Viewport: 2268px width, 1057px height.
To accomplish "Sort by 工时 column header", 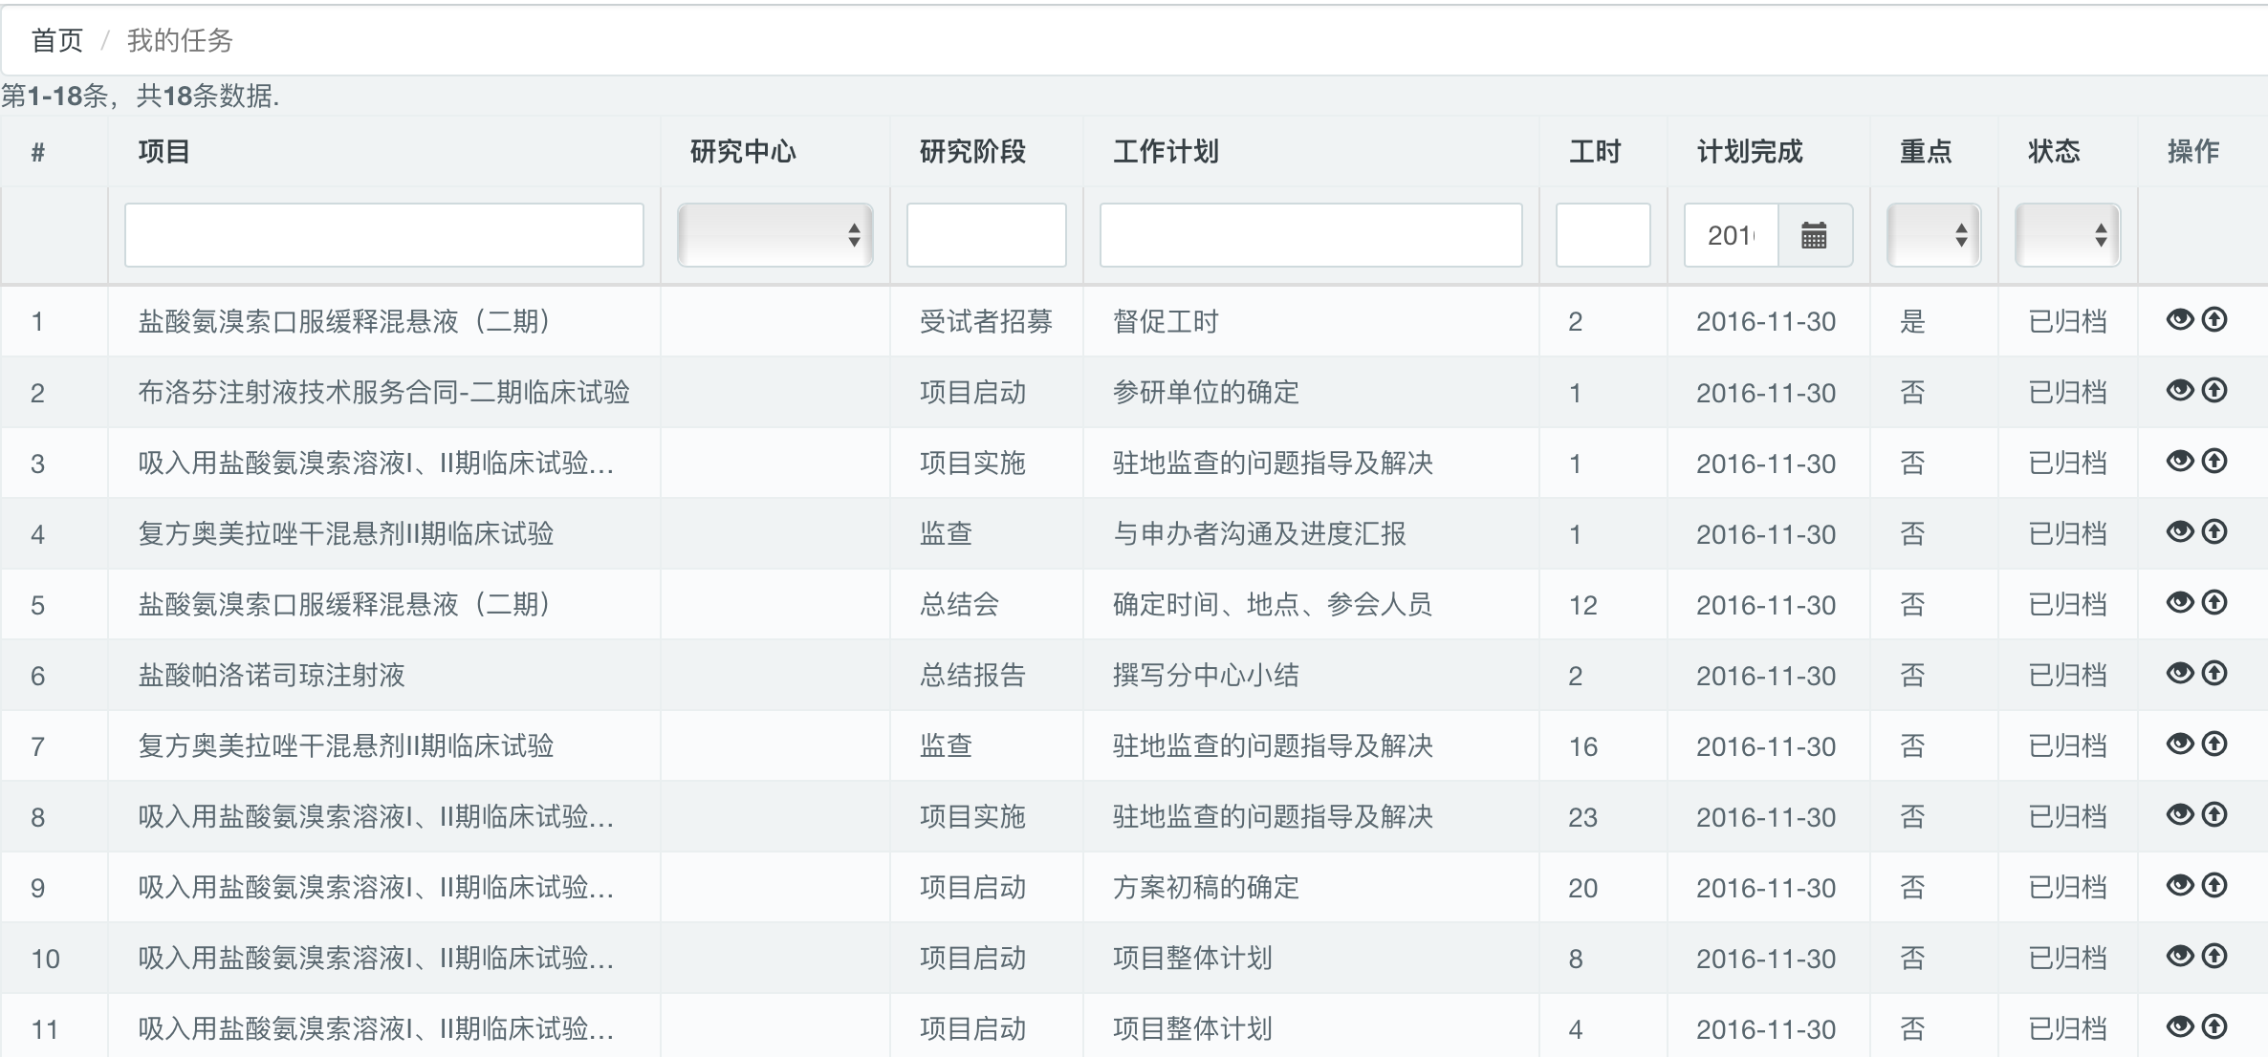I will (x=1595, y=151).
